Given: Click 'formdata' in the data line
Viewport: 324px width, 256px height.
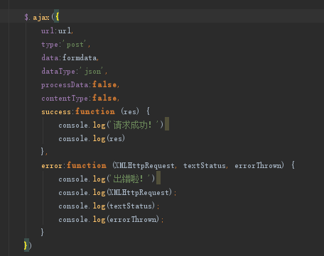Looking at the screenshot, I should tap(80, 57).
